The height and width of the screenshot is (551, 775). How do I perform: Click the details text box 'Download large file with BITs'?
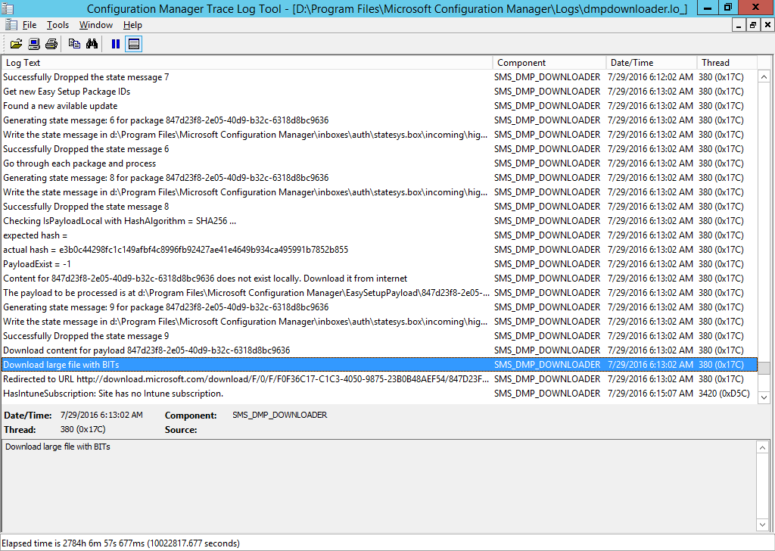378,486
